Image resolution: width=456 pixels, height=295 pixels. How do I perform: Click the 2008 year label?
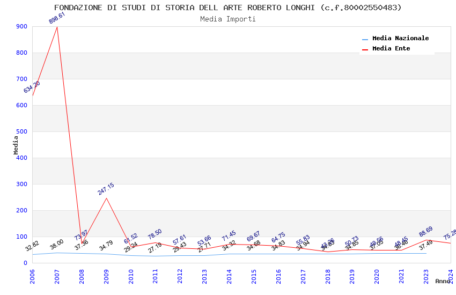click(x=82, y=276)
